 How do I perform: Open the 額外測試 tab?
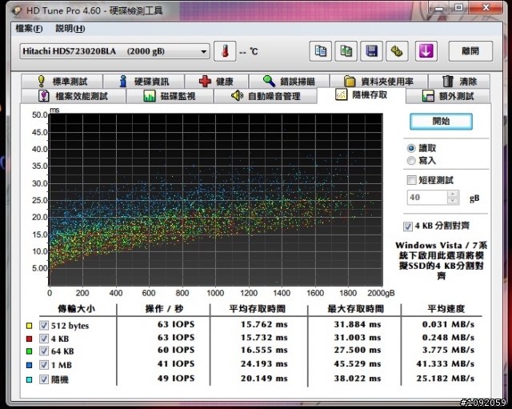click(x=448, y=96)
